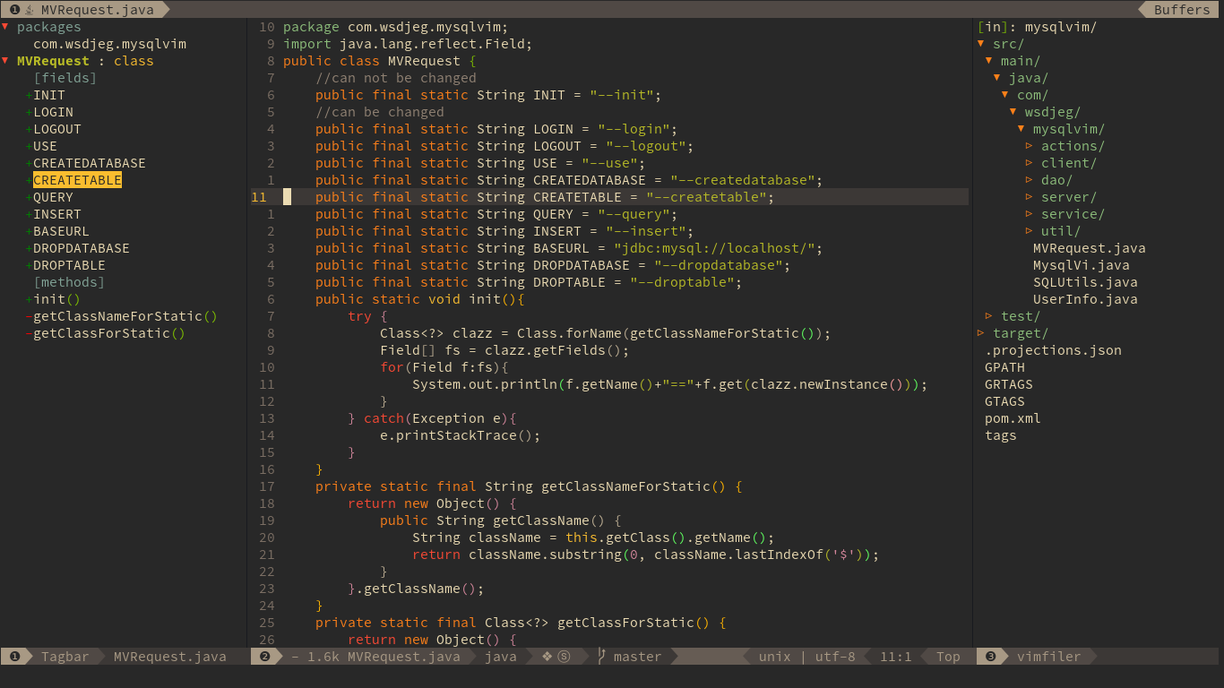Jump to the CREATEDATABASE field in Tagbar

coord(90,163)
